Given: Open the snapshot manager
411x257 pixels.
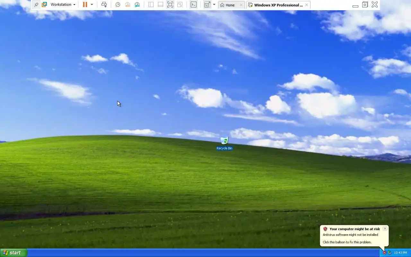Looking at the screenshot, I should (137, 4).
